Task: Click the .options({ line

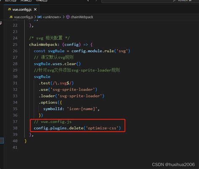Action: (x=50, y=103)
